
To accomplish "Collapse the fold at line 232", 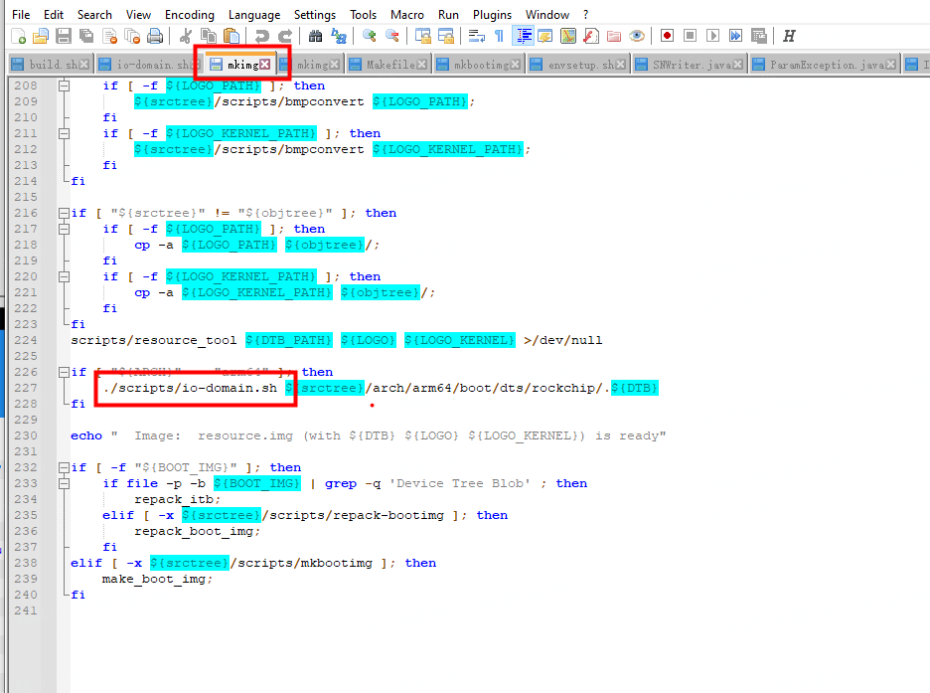I will point(62,467).
